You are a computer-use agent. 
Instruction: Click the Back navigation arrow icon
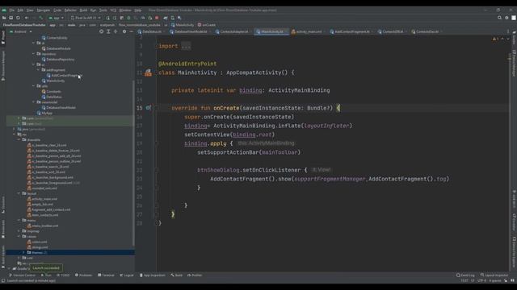click(x=27, y=18)
